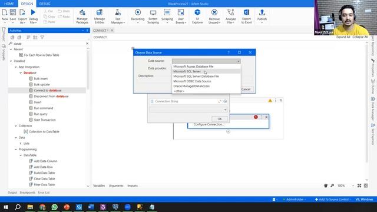
Task: Click Expand All link
Action: click(x=343, y=37)
